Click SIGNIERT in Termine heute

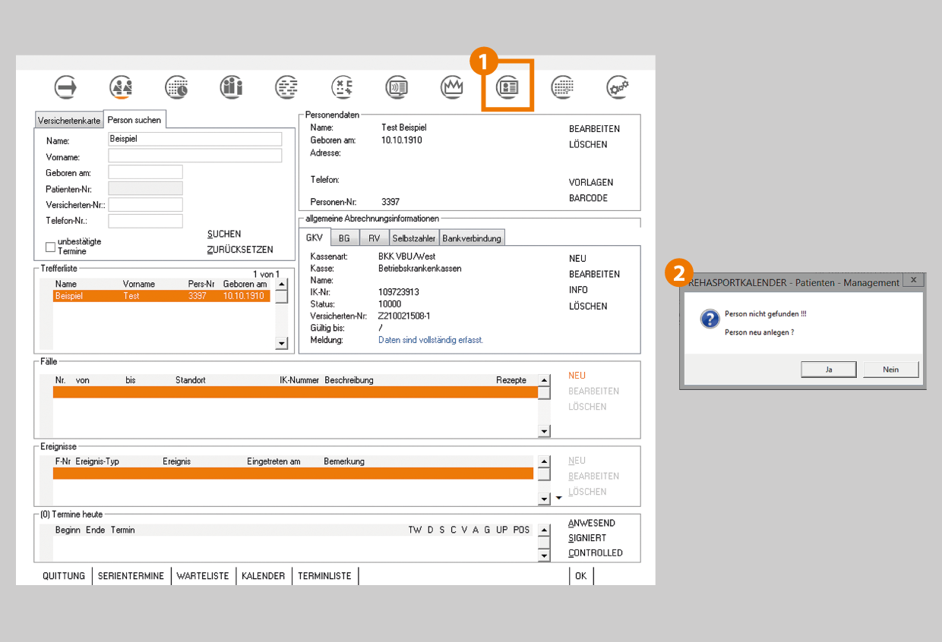[x=587, y=538]
